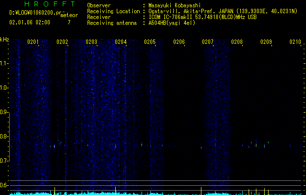Viewport: 306px width, 195px height.
Task: Click the 0203 time marker label
Action: [x=91, y=42]
